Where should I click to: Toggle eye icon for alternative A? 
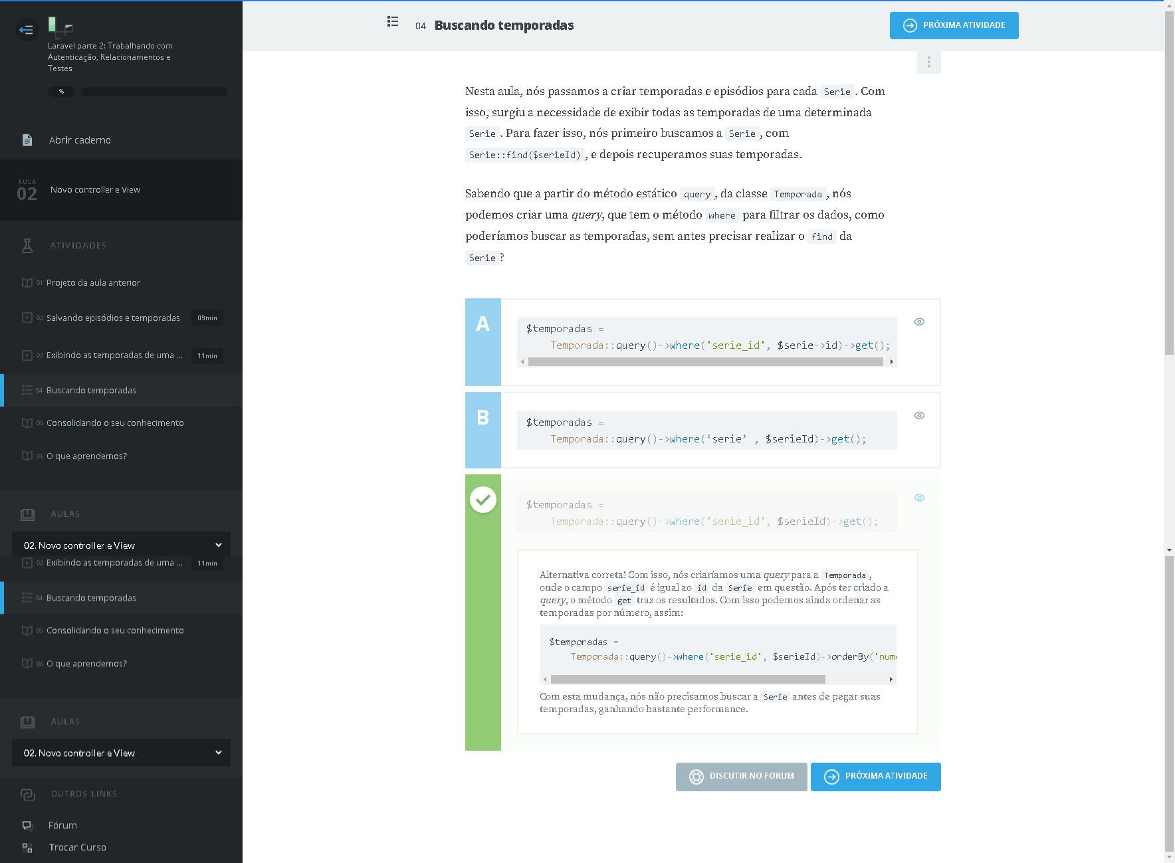pos(919,322)
